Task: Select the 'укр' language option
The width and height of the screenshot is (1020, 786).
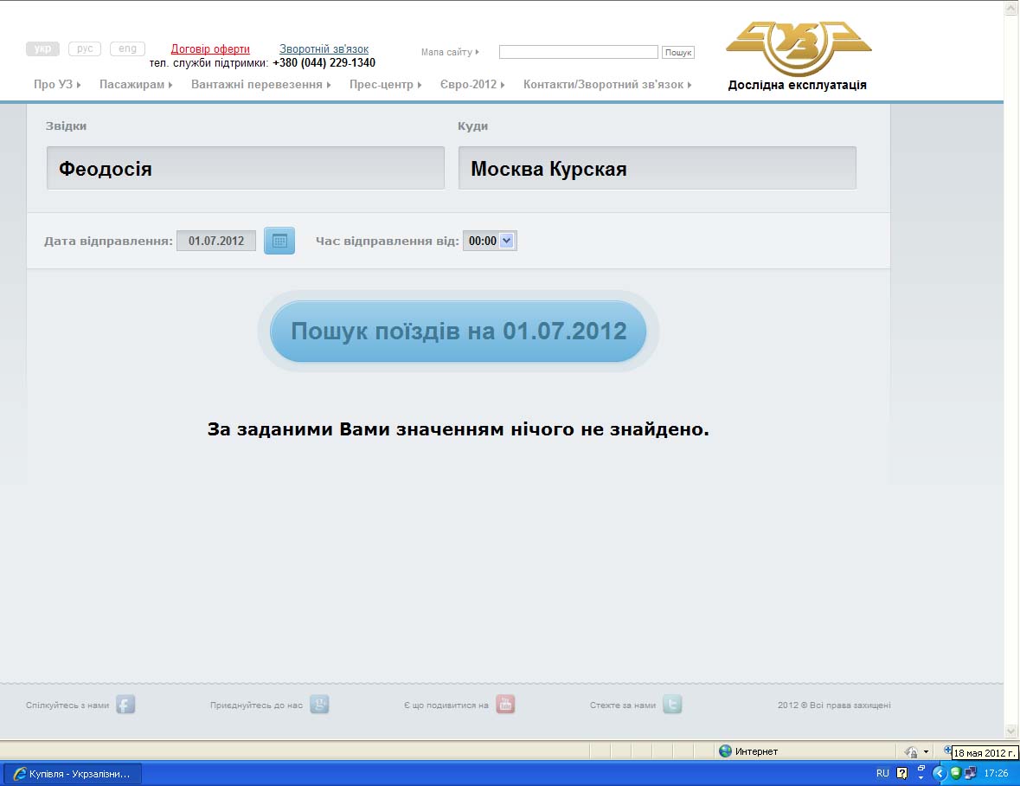Action: 42,49
